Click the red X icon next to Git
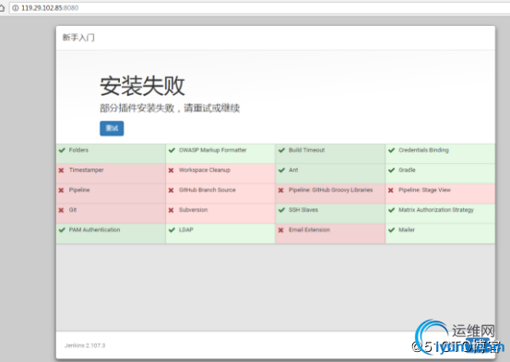The height and width of the screenshot is (362, 510). [61, 210]
